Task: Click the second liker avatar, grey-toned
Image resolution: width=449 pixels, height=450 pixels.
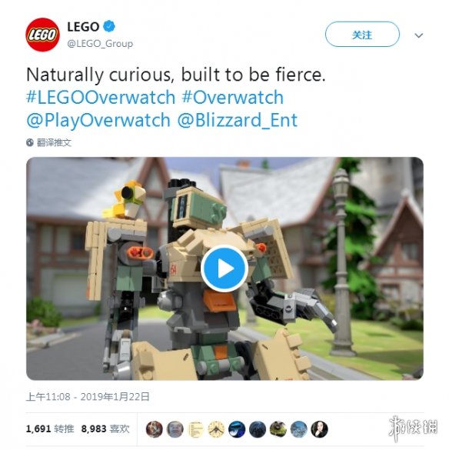Action: pos(175,429)
